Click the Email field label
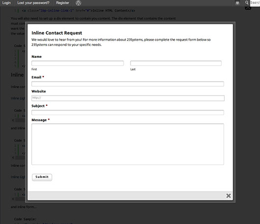The image size is (260, 224). [x=36, y=77]
